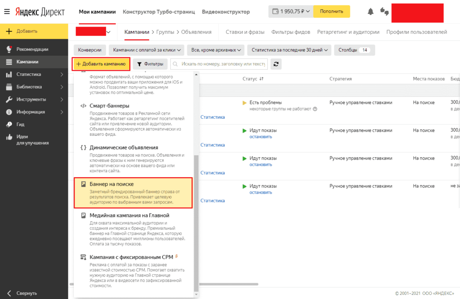Click the Ideas thumbs-up icon

(9, 137)
